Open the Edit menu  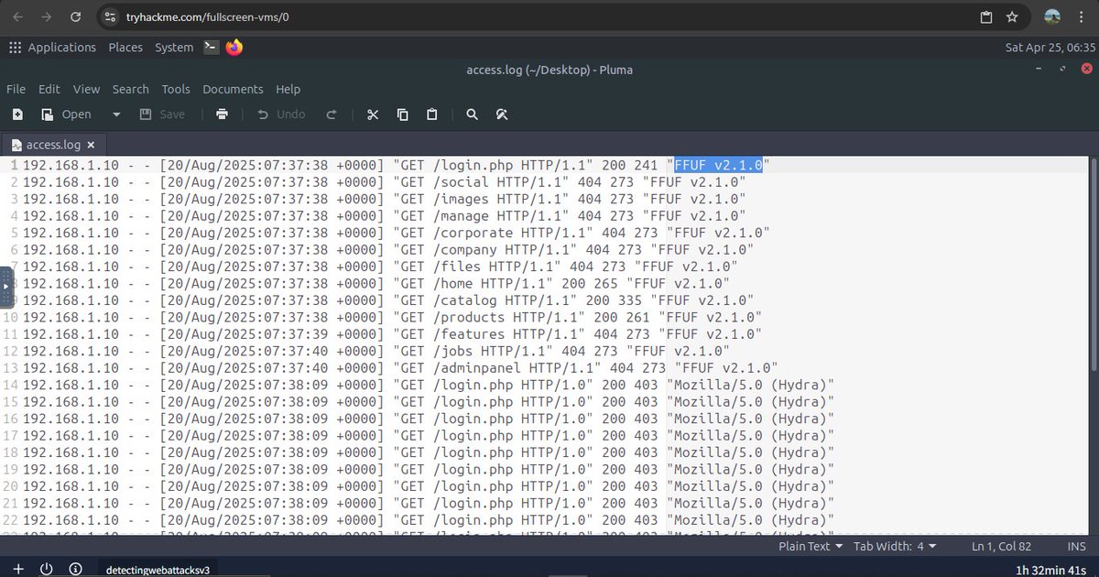coord(49,89)
